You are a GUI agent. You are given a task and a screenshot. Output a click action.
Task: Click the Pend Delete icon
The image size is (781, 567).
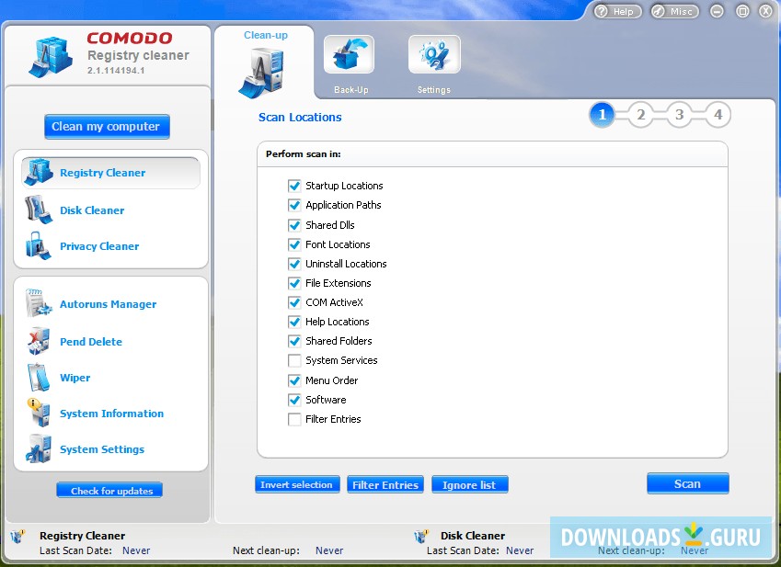[39, 341]
